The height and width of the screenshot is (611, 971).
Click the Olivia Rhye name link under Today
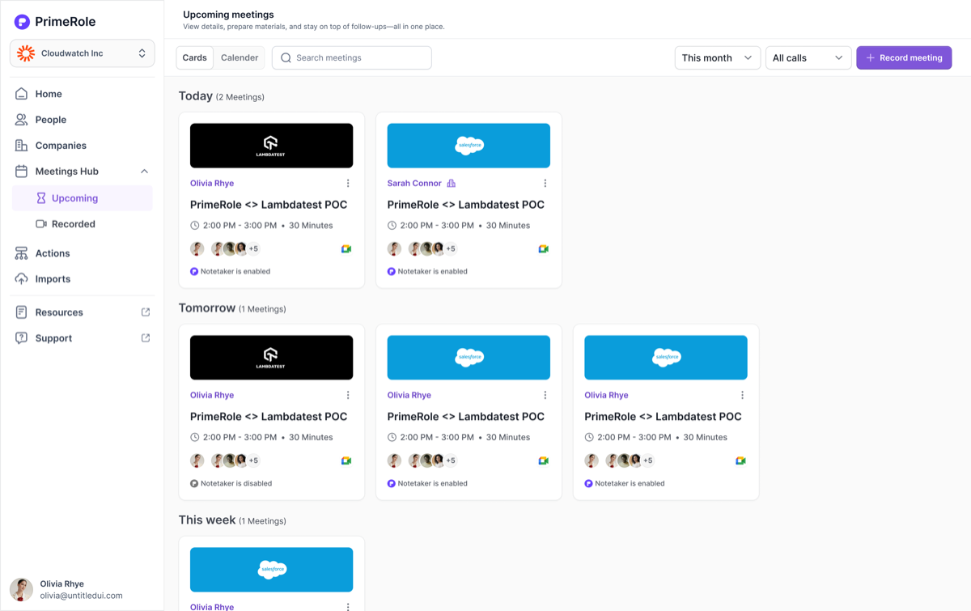(212, 184)
